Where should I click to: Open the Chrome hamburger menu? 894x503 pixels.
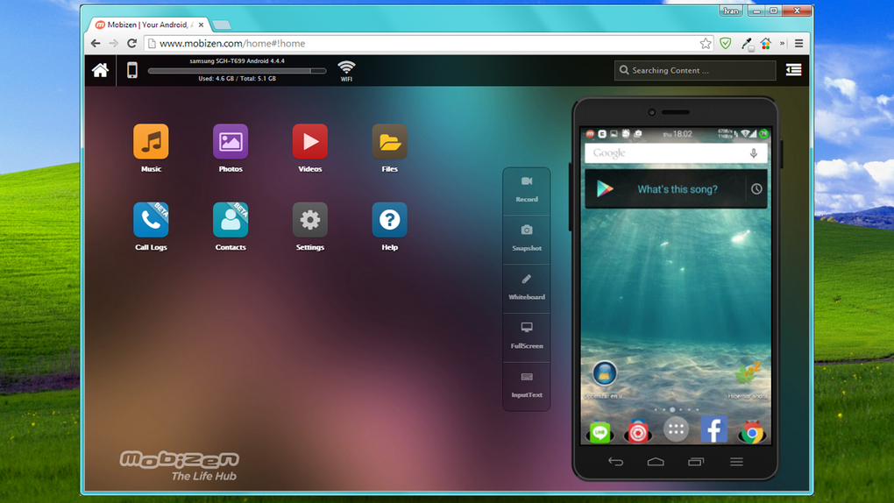798,43
